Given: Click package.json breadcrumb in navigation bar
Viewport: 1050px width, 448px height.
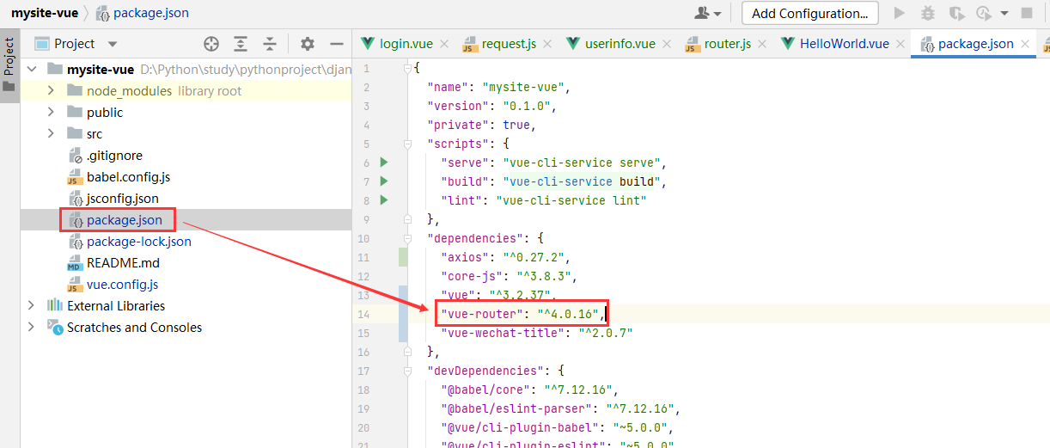Looking at the screenshot, I should point(142,13).
